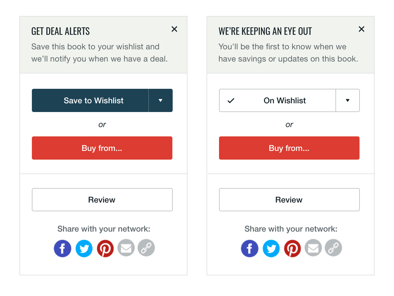Image resolution: width=394 pixels, height=296 pixels.
Task: Expand the Save to Wishlist dropdown arrow
Action: pos(160,100)
